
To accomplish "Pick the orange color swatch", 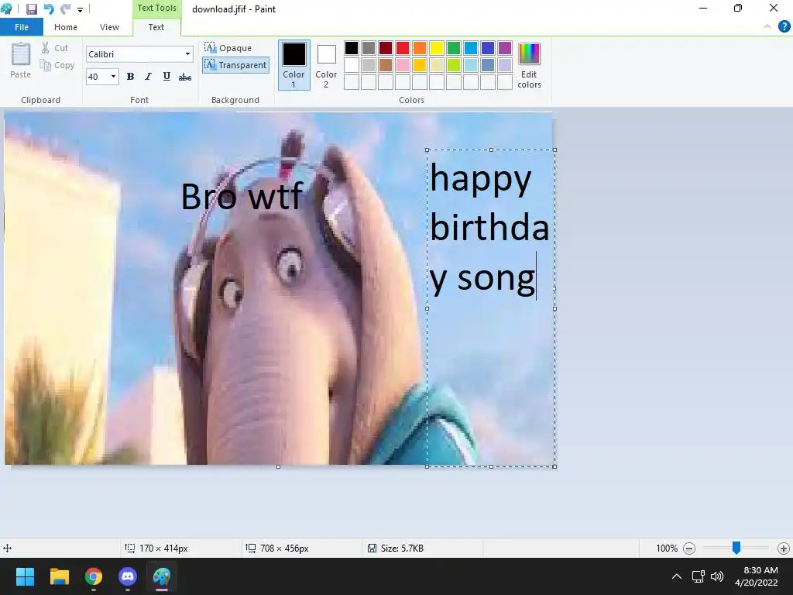I will click(x=420, y=48).
